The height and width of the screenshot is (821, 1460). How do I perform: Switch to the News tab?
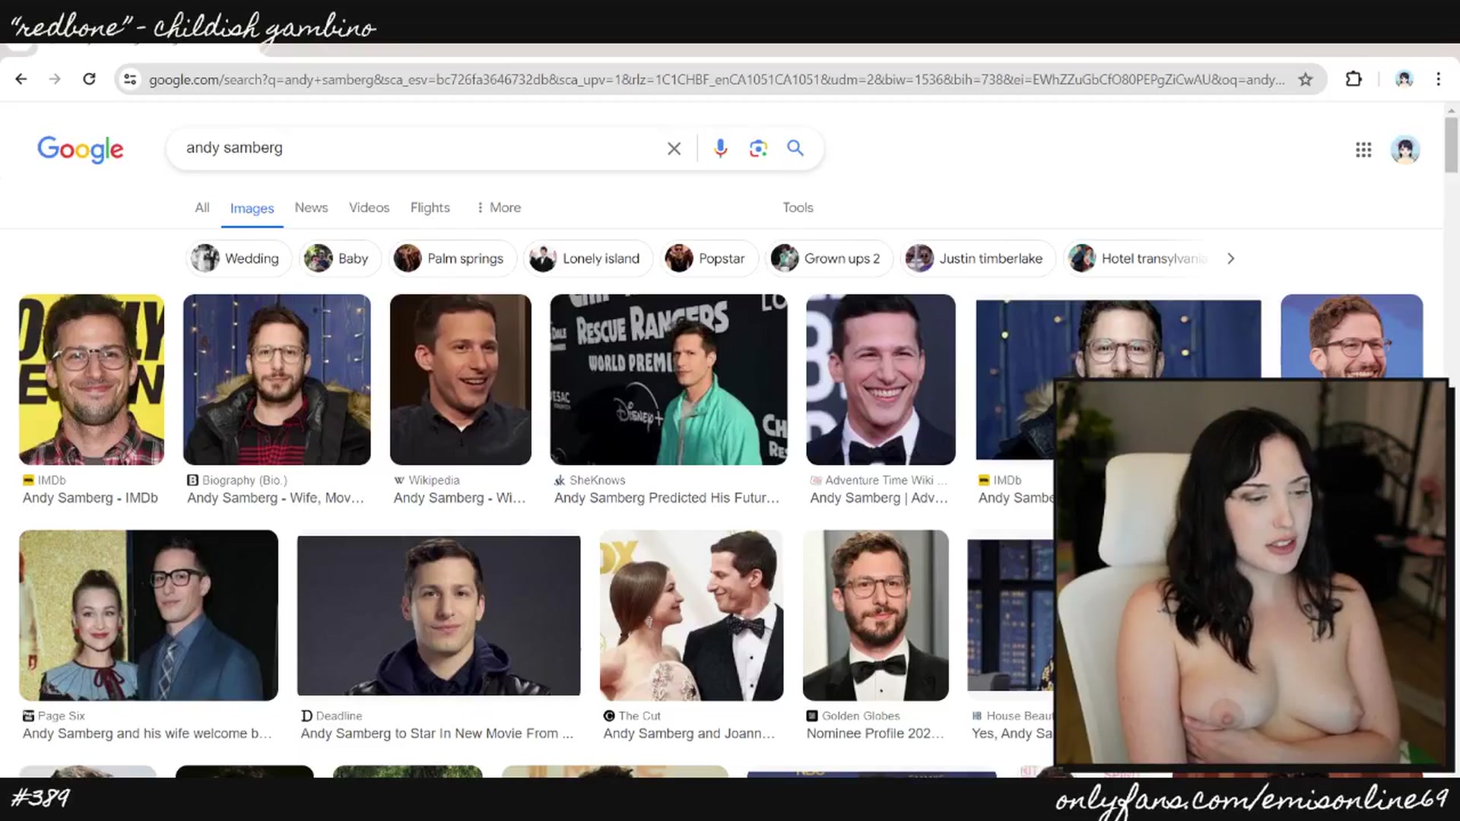(x=311, y=208)
